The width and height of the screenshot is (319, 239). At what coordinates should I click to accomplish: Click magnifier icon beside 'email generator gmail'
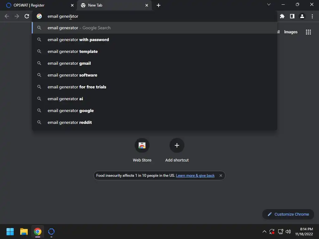[39, 63]
